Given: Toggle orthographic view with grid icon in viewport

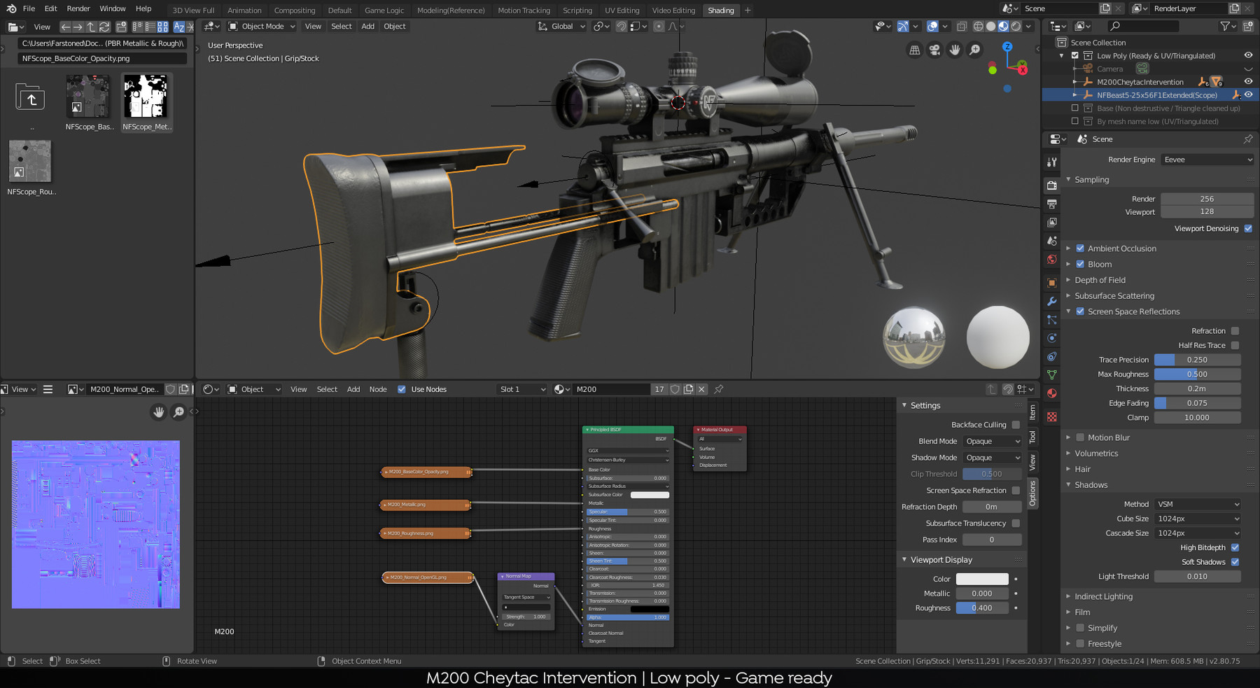Looking at the screenshot, I should (914, 50).
